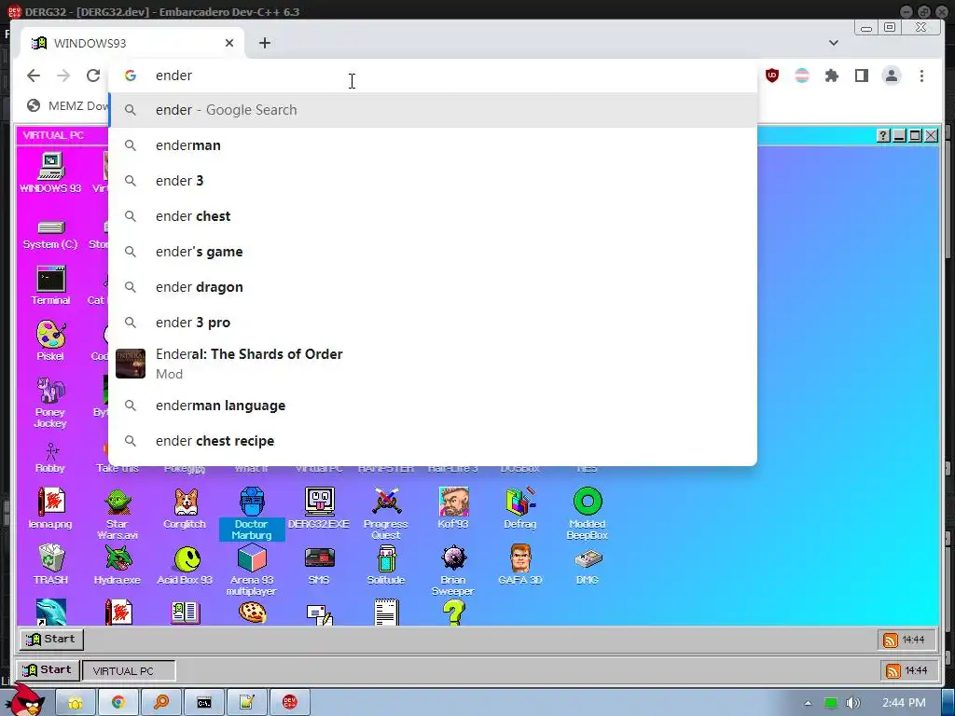Open a new browser tab
955x716 pixels.
pyautogui.click(x=264, y=43)
